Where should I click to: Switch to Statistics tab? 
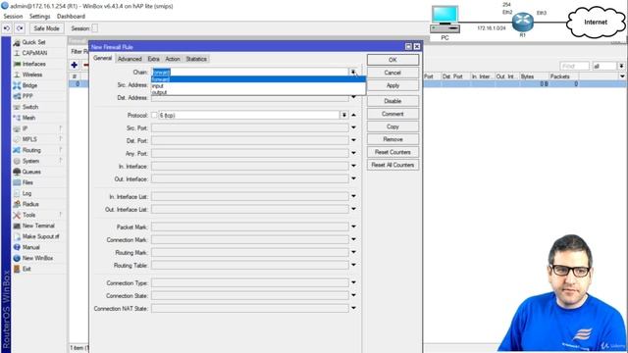coord(196,59)
